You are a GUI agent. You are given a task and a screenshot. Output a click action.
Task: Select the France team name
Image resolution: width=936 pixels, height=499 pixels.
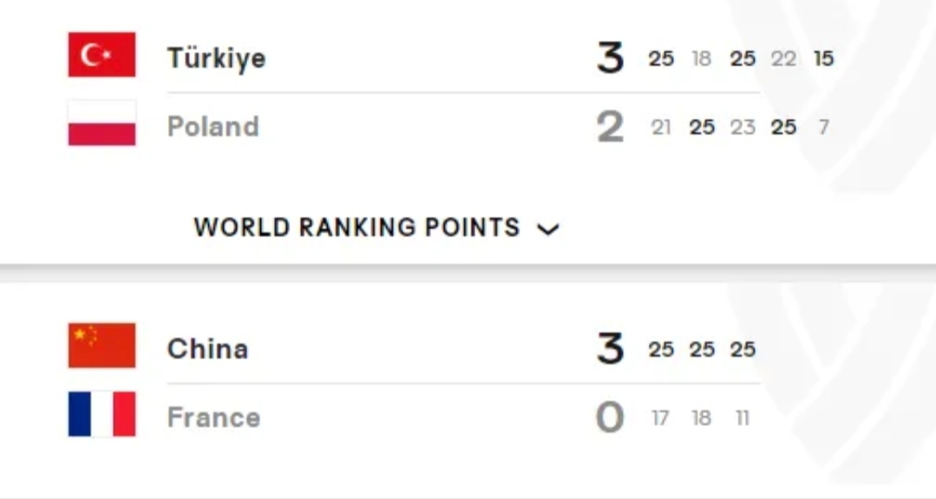tap(213, 418)
